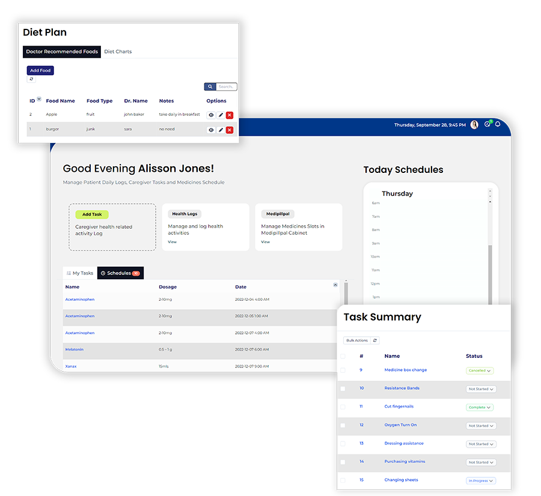541x496 pixels.
Task: Check the box for Resistance Bands task
Action: tap(343, 389)
